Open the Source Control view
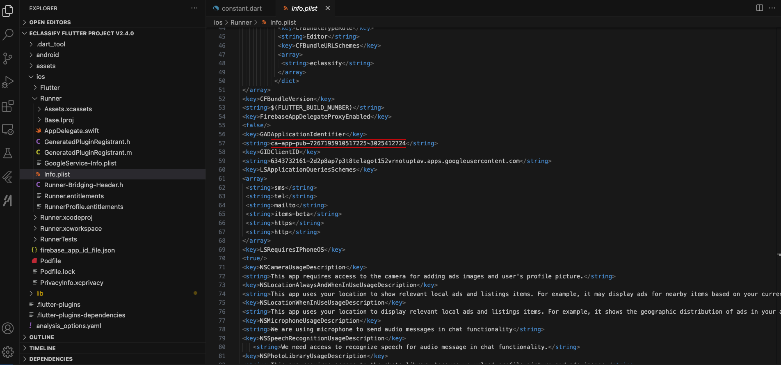 (x=8, y=58)
